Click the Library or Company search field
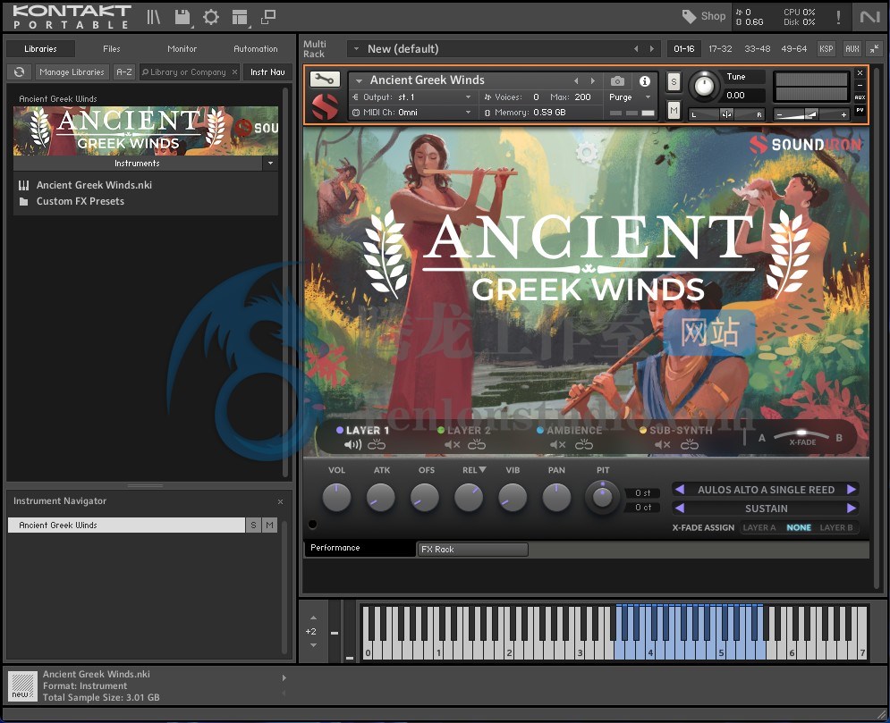This screenshot has width=890, height=723. [188, 72]
